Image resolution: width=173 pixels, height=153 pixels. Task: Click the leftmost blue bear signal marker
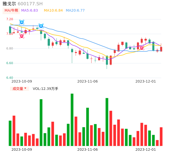22,22
